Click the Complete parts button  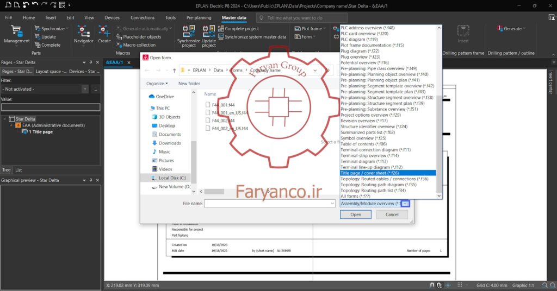[x=48, y=45]
